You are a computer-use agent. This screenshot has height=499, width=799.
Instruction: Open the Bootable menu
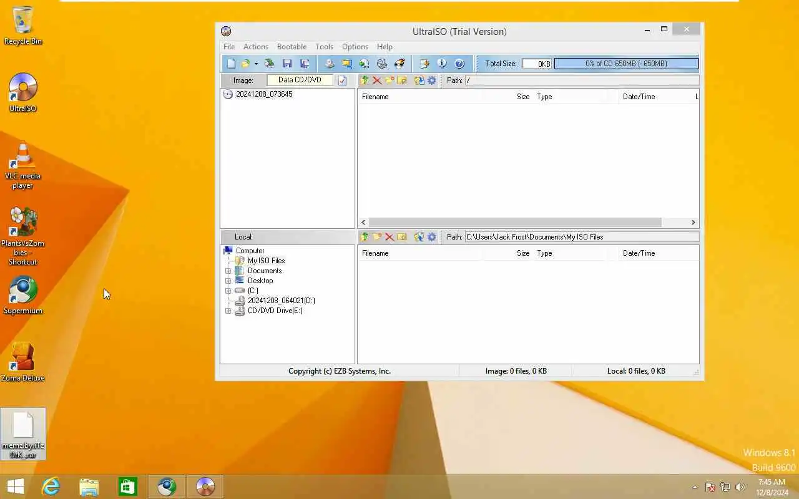click(292, 47)
